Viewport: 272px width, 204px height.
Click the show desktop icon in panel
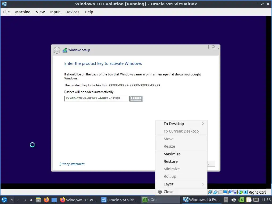pos(54,200)
